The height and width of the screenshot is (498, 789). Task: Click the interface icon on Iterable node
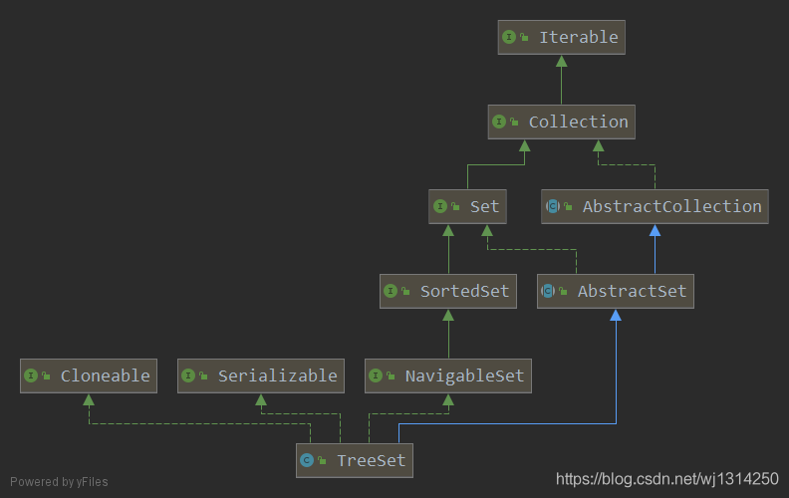[x=510, y=37]
